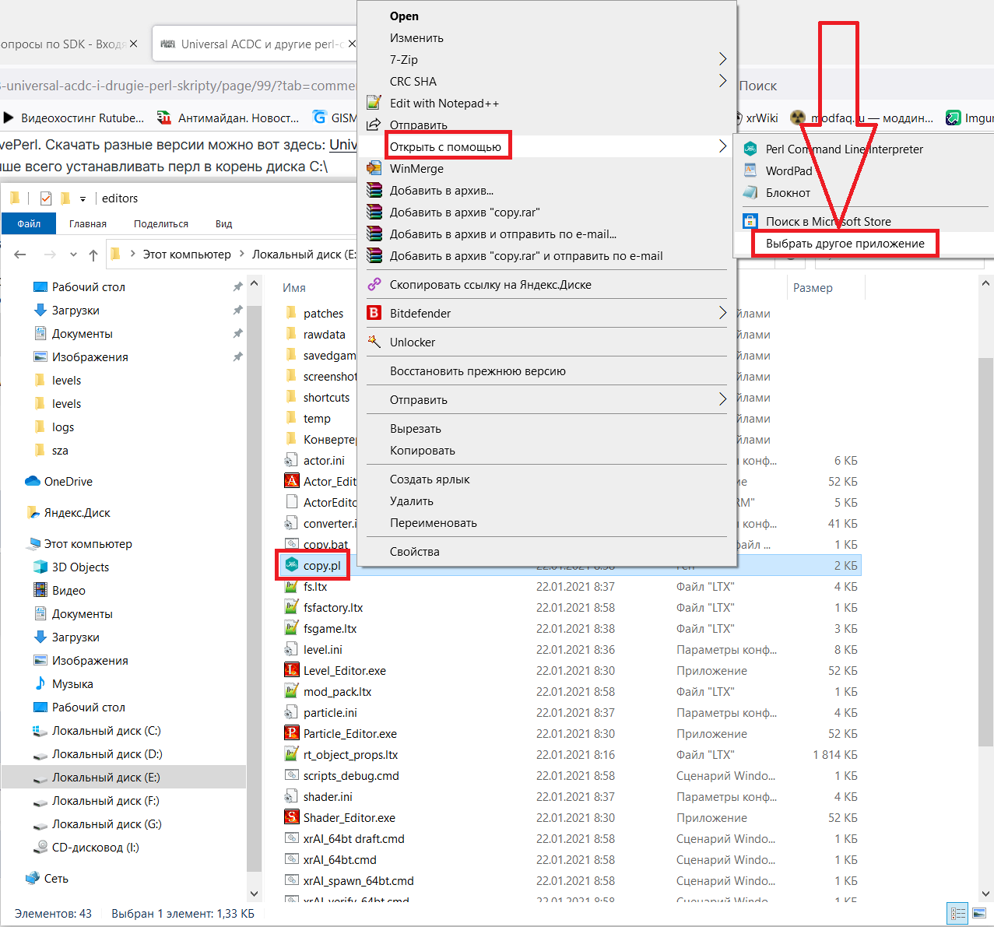The height and width of the screenshot is (927, 994).
Task: Click the Bitdefender red B icon
Action: (374, 313)
